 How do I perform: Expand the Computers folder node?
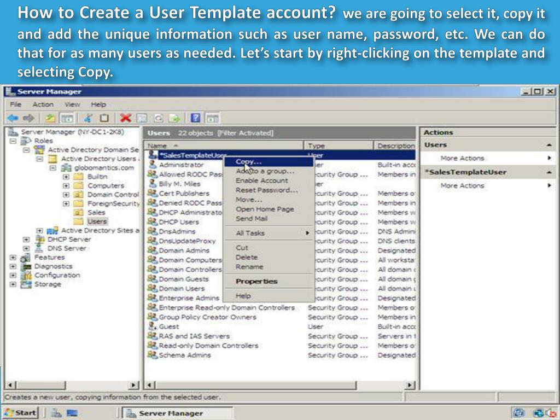pyautogui.click(x=66, y=186)
